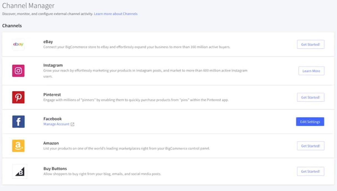Select the eBay channel name
This screenshot has width=337, height=191.
pyautogui.click(x=48, y=42)
